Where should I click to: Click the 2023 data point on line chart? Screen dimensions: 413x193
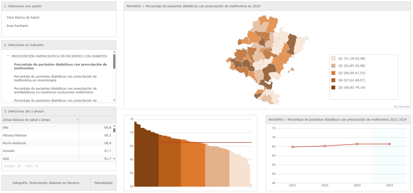click(357, 144)
